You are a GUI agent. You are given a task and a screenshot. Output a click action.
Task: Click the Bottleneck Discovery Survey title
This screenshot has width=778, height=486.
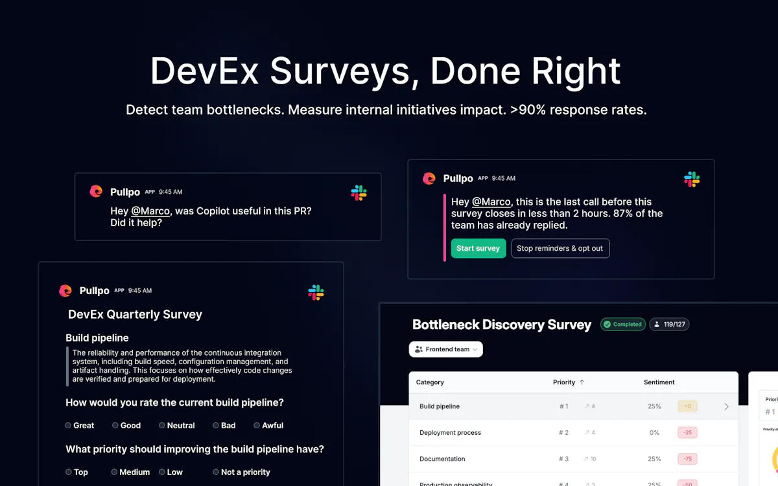502,325
